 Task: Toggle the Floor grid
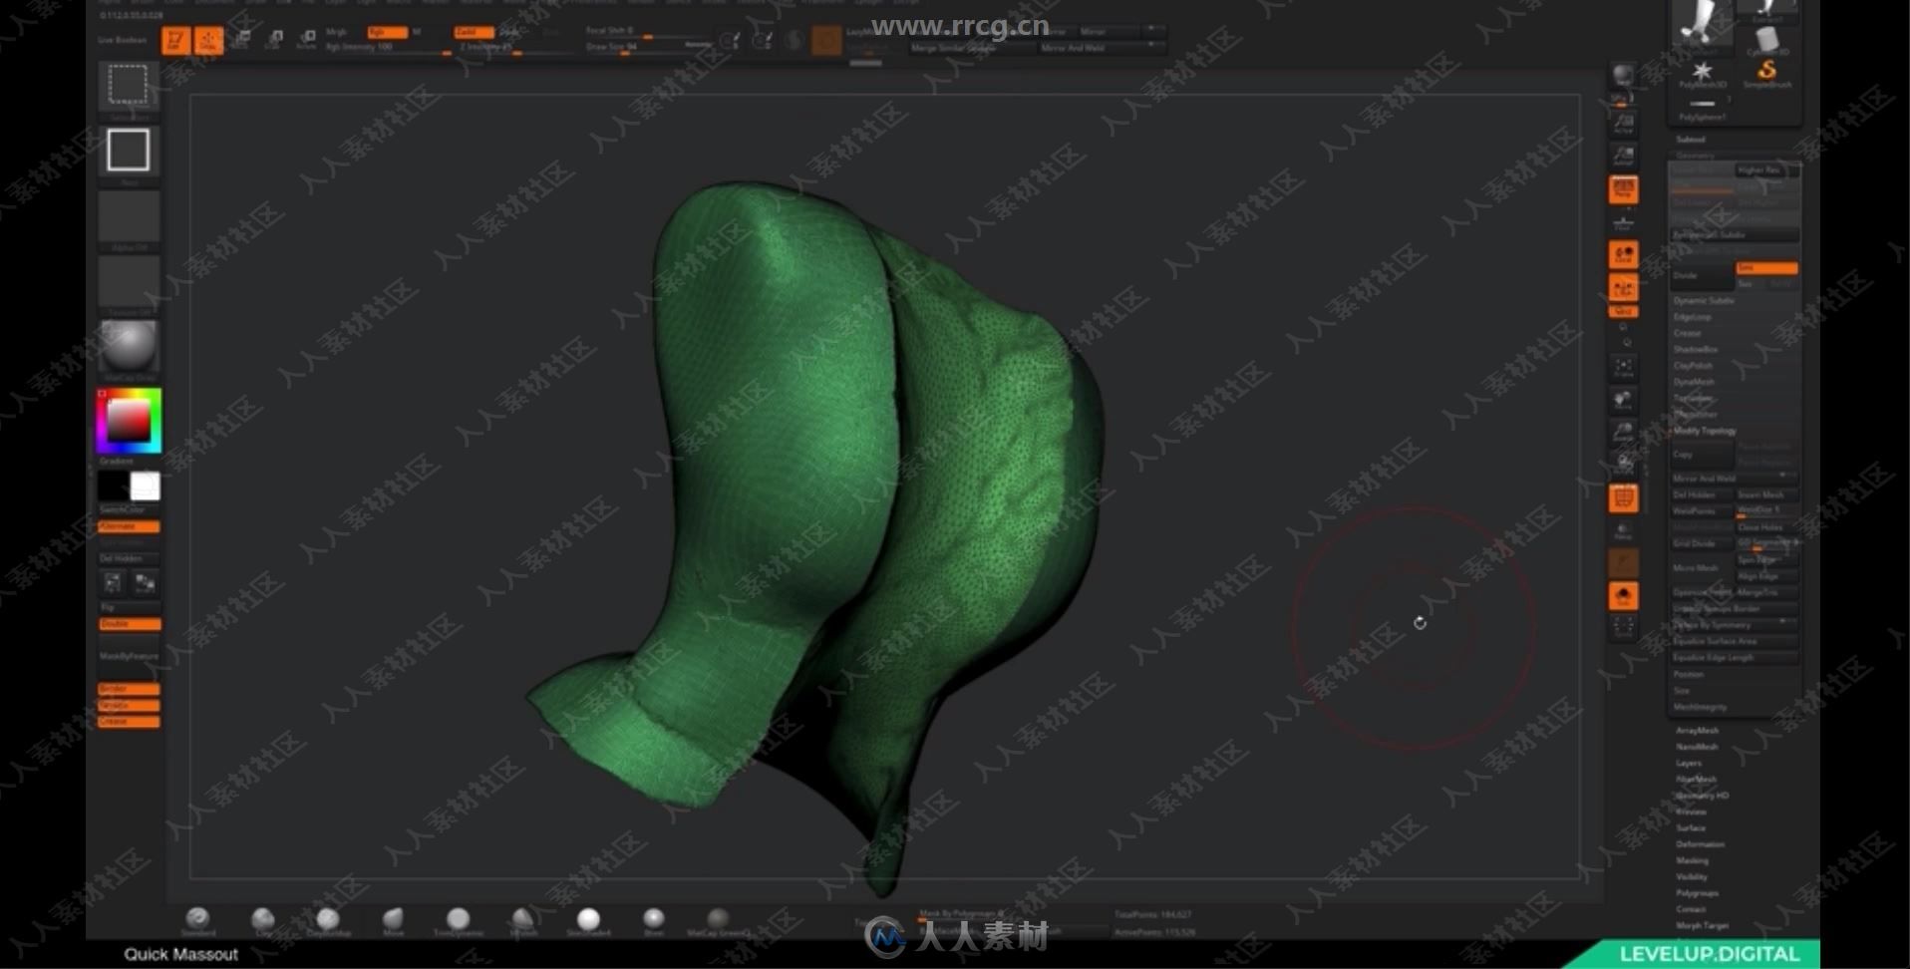pos(1623,221)
